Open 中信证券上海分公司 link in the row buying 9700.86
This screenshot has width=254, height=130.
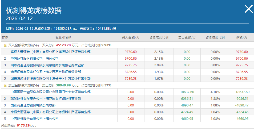click(x=34, y=59)
